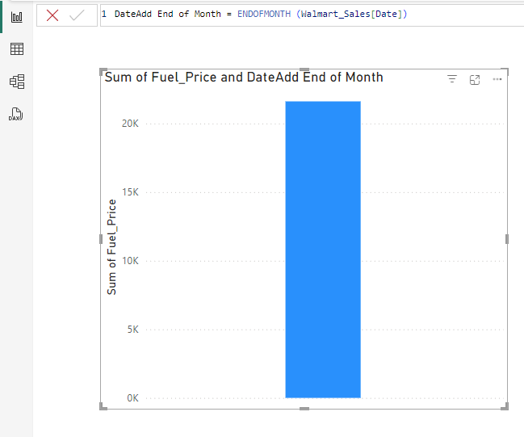Enter focus mode for the chart

475,79
